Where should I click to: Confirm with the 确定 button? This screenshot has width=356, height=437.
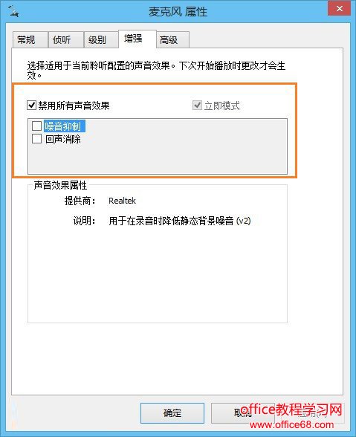pyautogui.click(x=172, y=412)
